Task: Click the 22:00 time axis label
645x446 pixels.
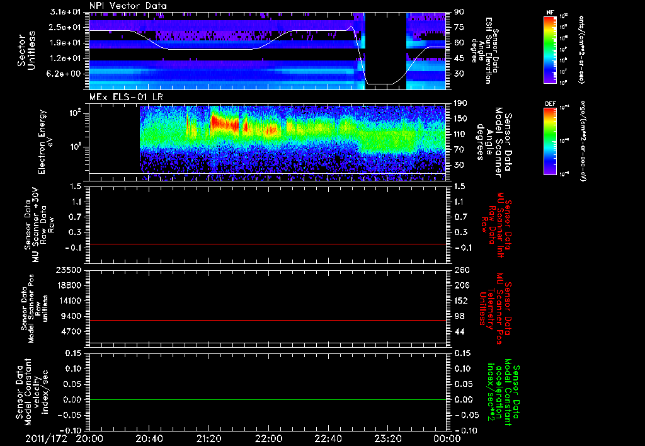Action: pyautogui.click(x=268, y=439)
